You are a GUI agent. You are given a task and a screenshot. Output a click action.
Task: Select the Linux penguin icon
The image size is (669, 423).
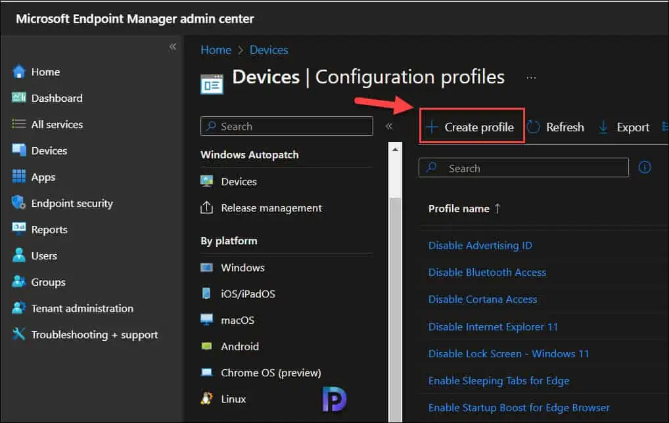pyautogui.click(x=207, y=399)
